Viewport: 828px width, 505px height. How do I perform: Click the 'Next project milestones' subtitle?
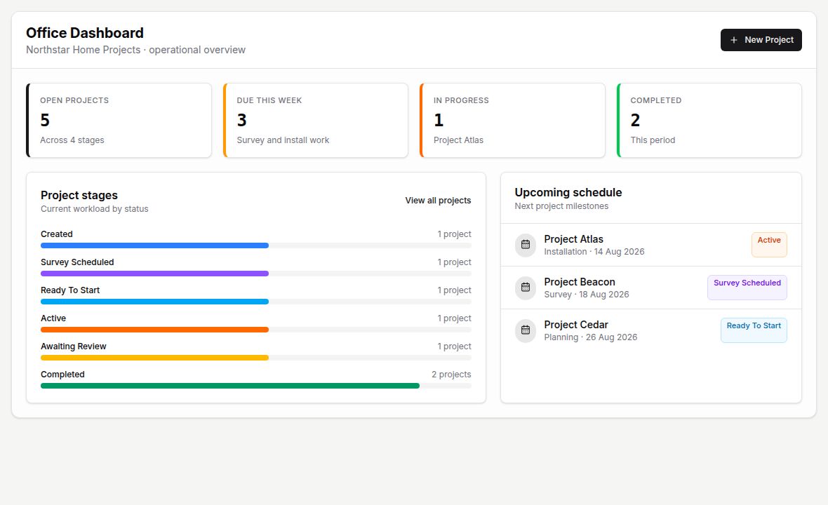coord(561,206)
